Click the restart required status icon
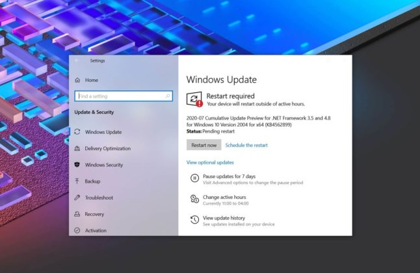The height and width of the screenshot is (273, 420). click(x=194, y=99)
